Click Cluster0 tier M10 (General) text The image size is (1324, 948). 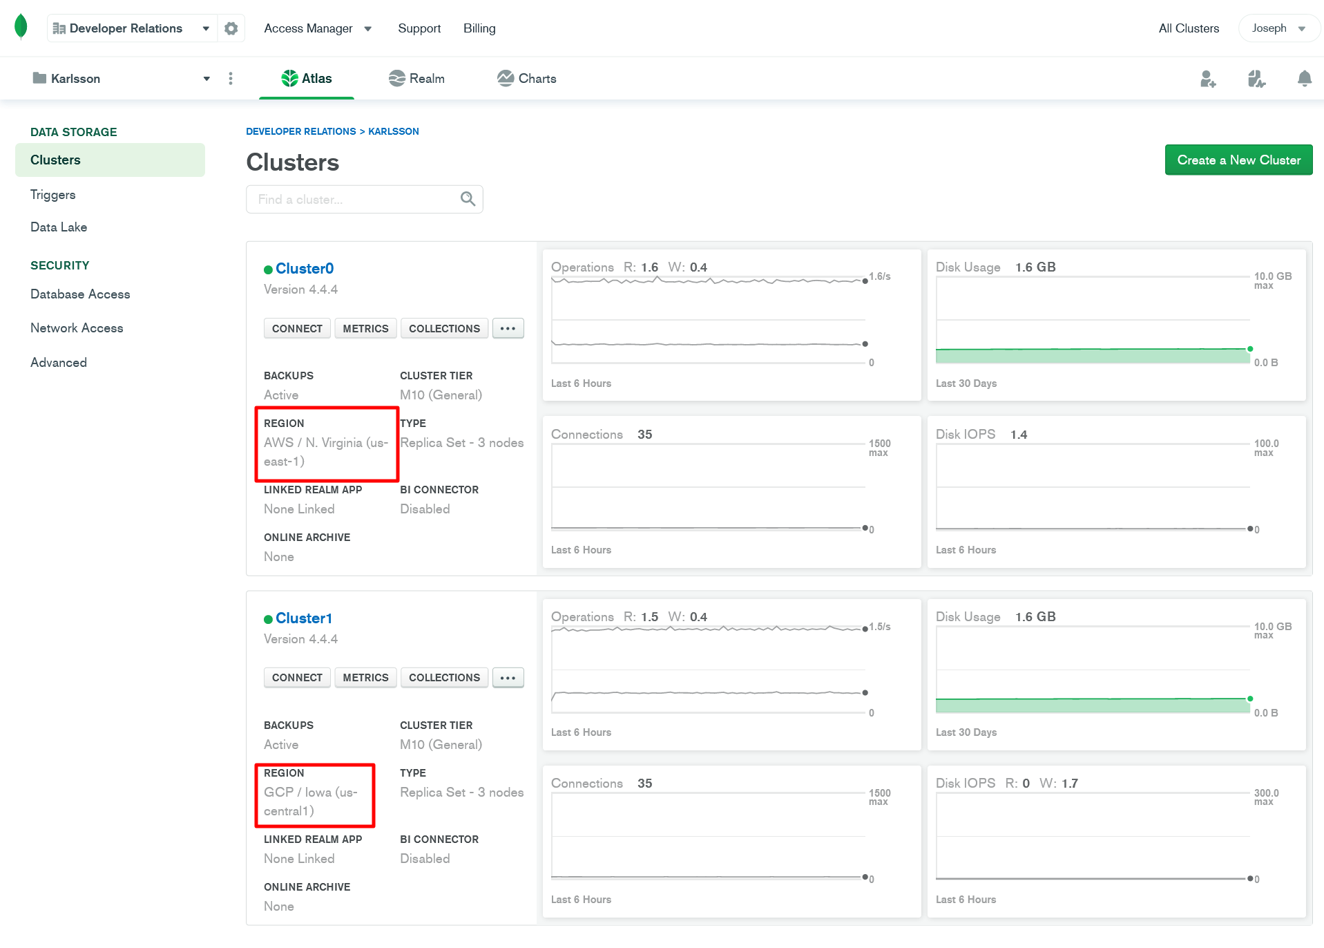441,395
